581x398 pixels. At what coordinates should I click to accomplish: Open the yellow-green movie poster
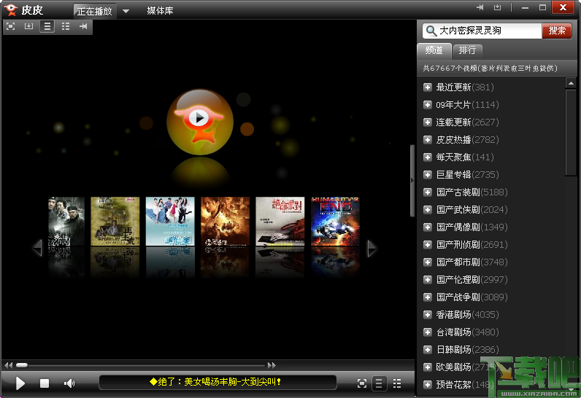115,221
